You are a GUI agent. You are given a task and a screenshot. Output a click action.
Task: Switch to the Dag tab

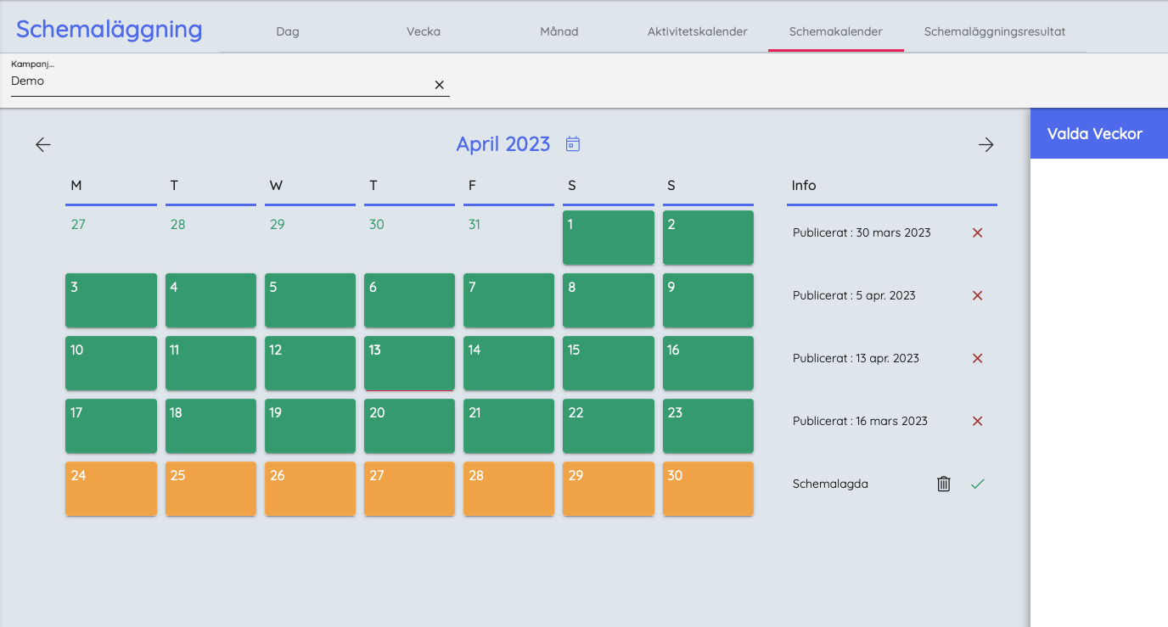pyautogui.click(x=288, y=32)
